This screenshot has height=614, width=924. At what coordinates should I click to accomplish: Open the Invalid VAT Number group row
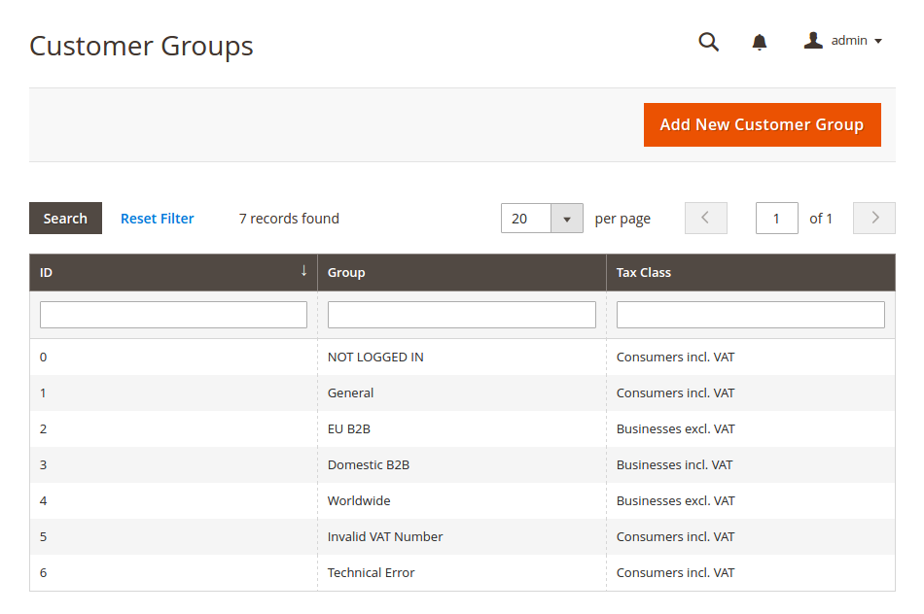click(462, 537)
